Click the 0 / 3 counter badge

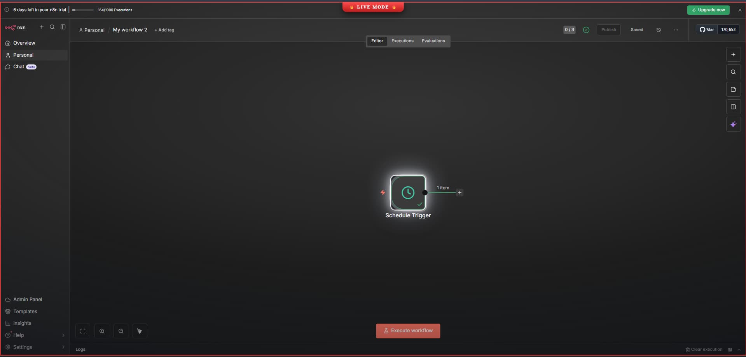[570, 30]
